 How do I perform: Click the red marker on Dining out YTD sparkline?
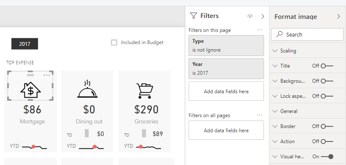click(94, 147)
